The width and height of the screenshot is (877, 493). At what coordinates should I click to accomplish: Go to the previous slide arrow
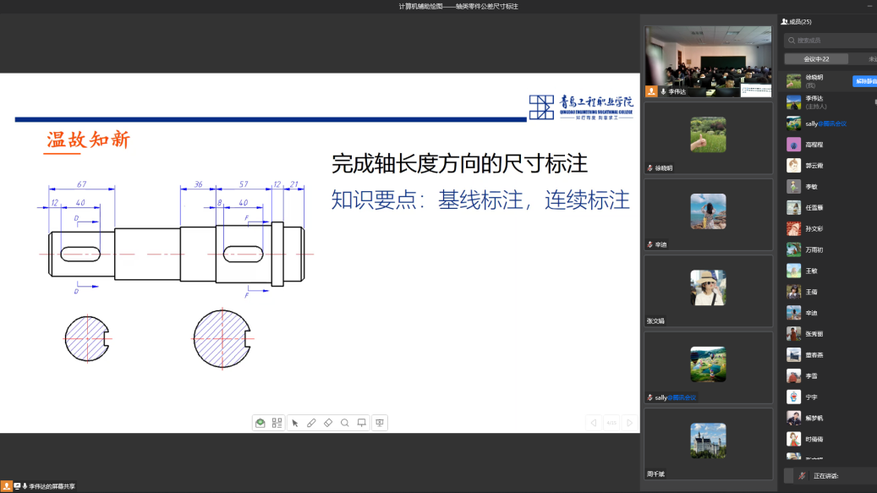(x=594, y=423)
